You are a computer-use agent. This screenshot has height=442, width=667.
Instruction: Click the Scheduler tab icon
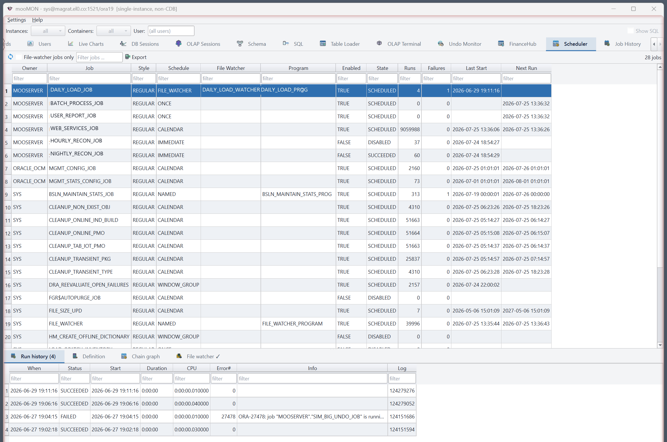pyautogui.click(x=556, y=44)
